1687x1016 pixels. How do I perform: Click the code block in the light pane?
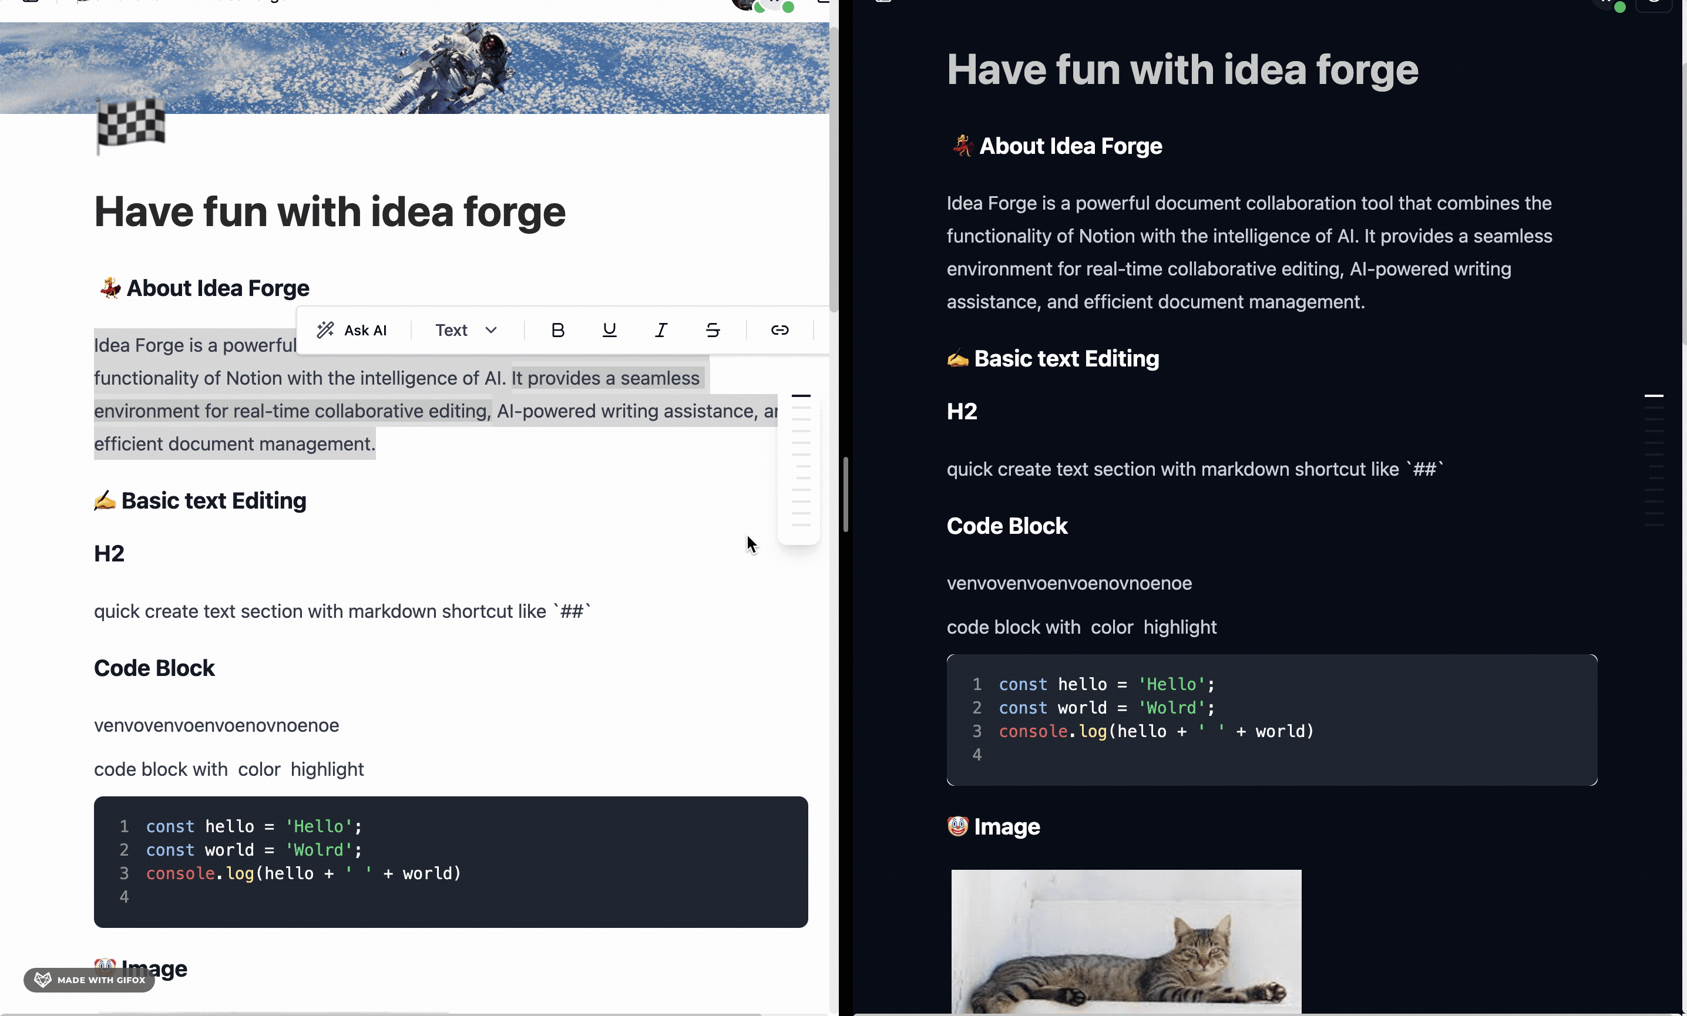point(451,862)
